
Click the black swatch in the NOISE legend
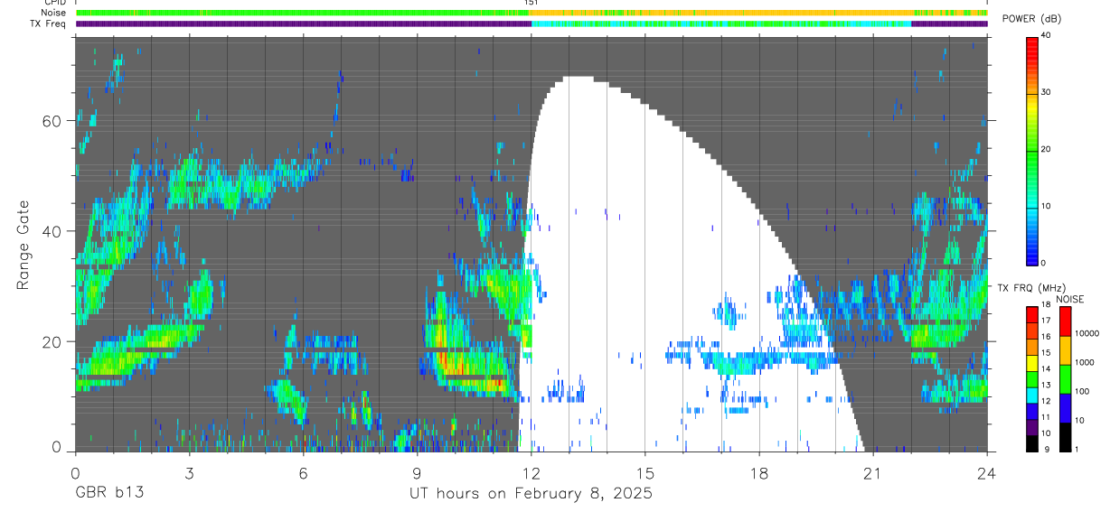point(1065,437)
